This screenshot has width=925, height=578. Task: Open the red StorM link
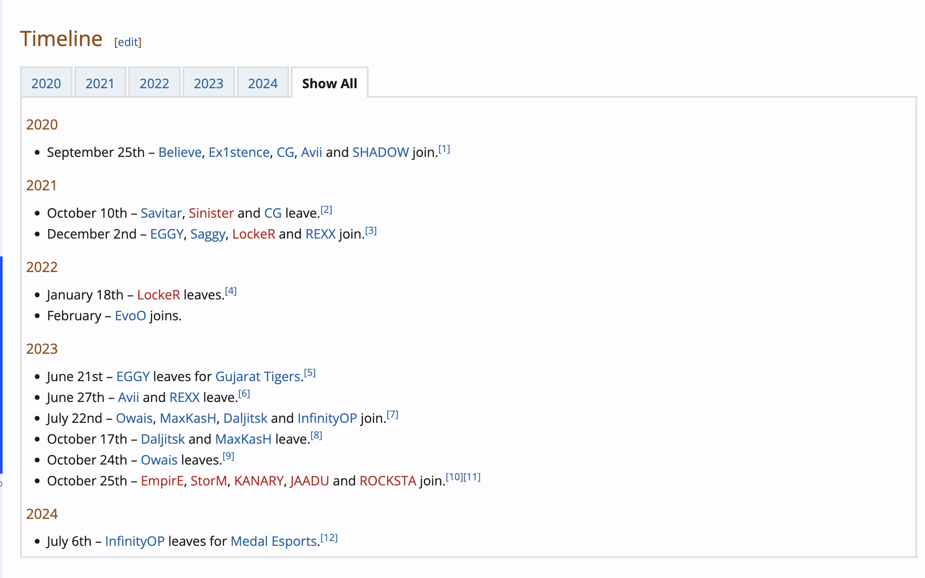tap(209, 481)
